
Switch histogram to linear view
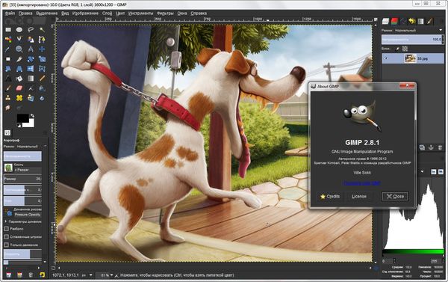pyautogui.click(x=433, y=171)
